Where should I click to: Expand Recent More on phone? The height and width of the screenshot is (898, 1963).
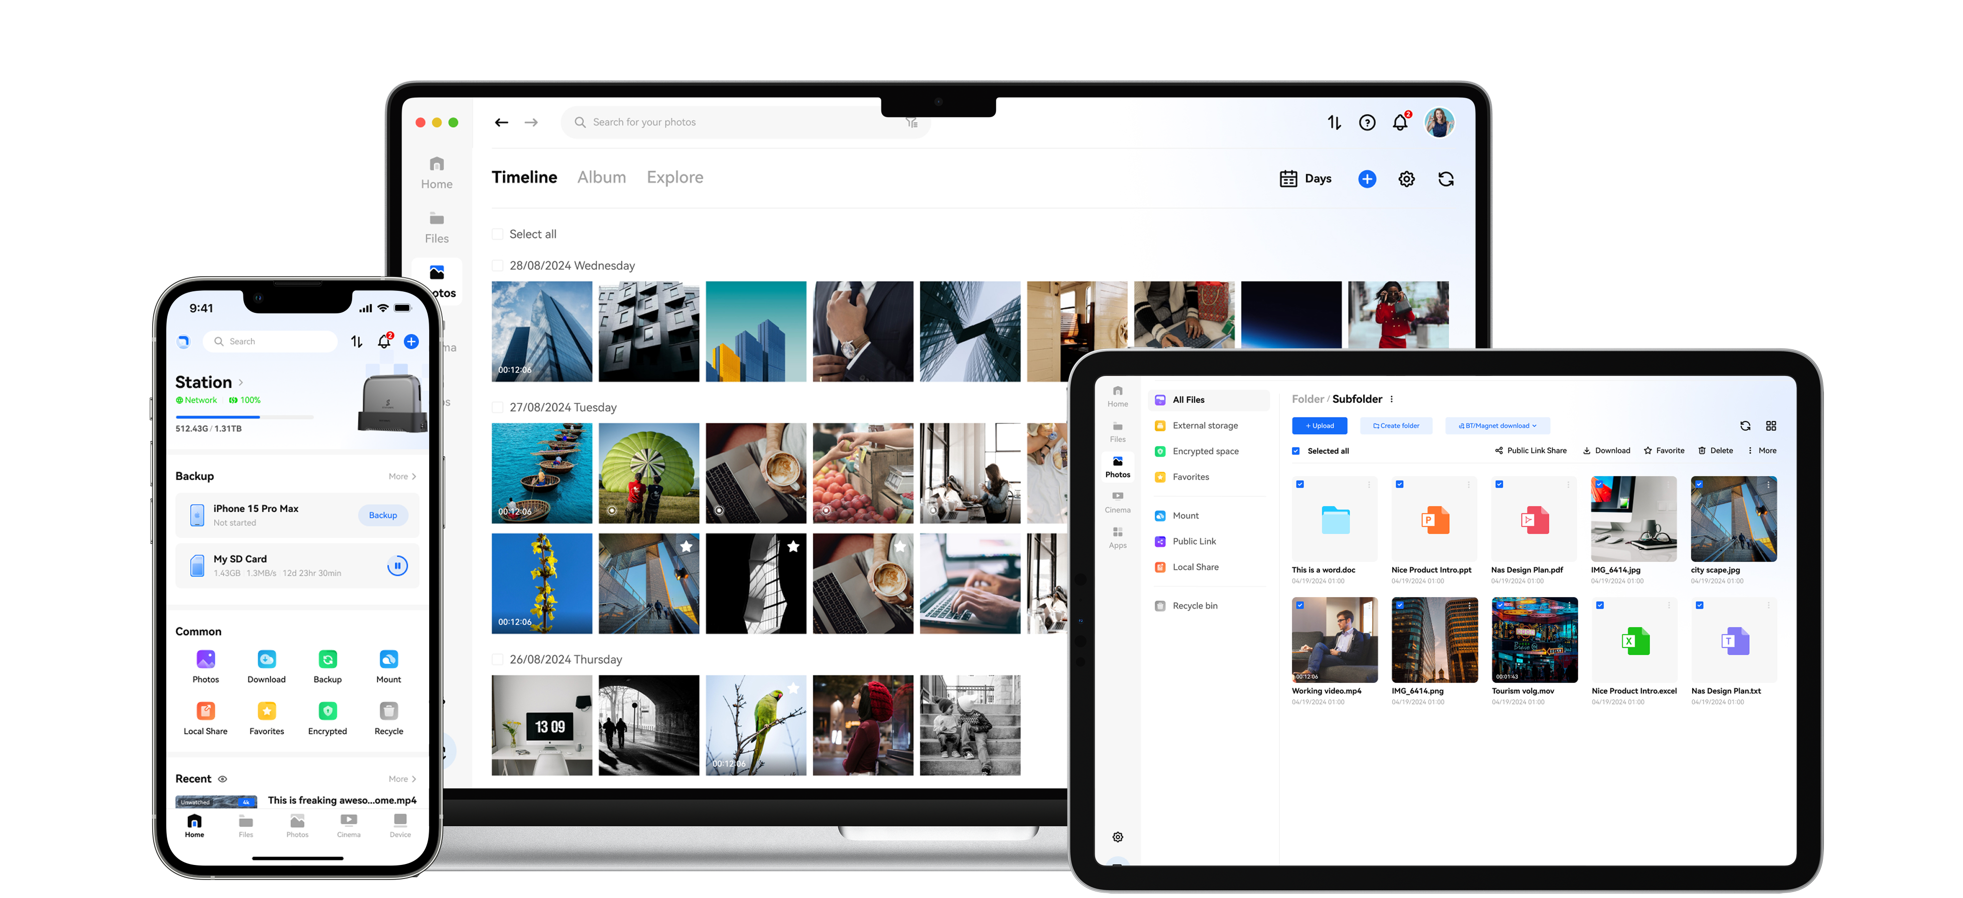coord(402,779)
